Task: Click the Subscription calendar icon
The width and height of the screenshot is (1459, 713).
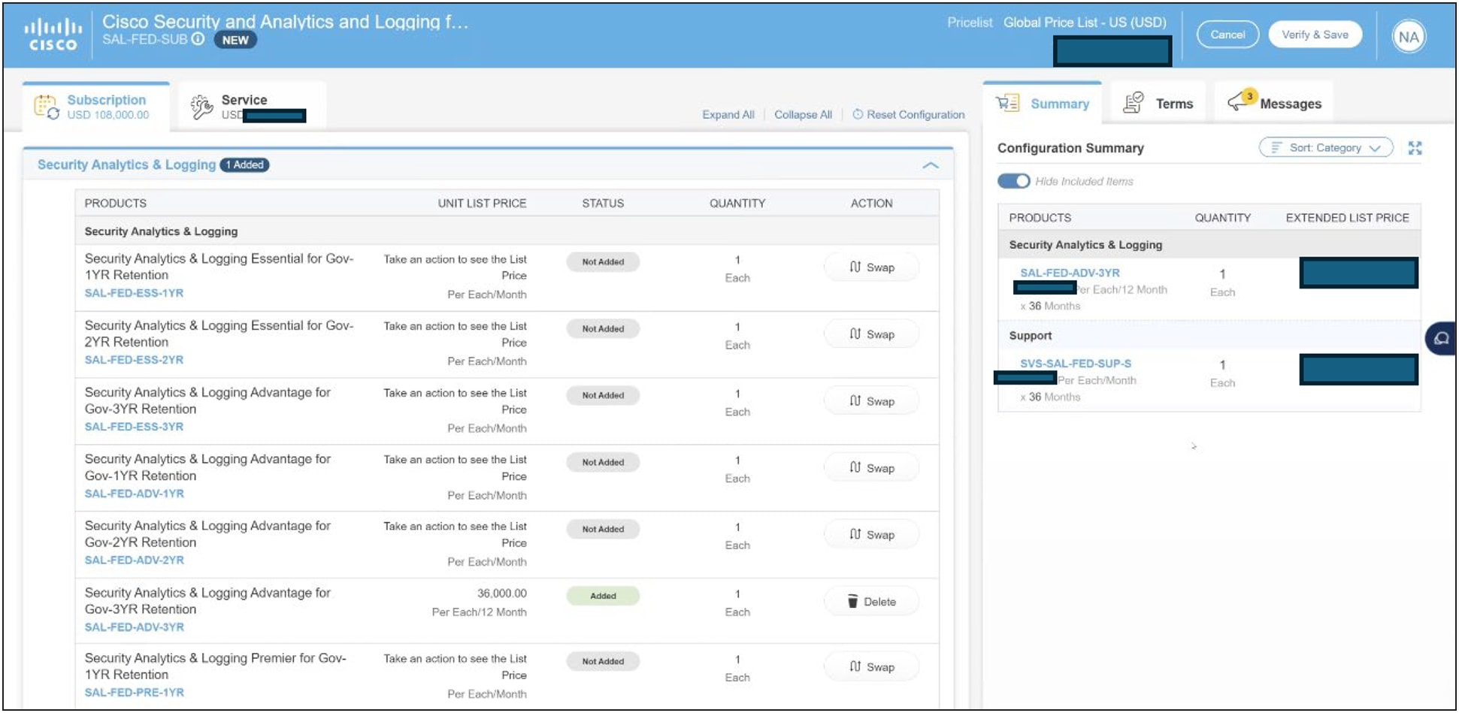Action: pos(47,107)
